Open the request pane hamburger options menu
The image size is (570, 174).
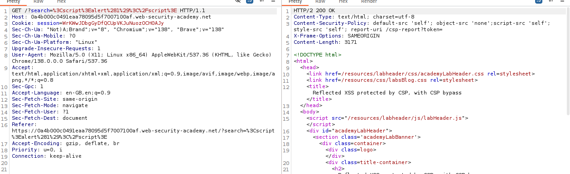tap(274, 1)
